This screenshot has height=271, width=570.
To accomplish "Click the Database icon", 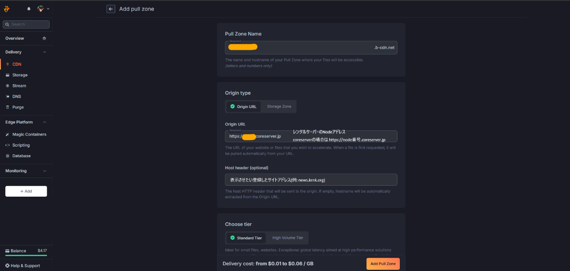I will pyautogui.click(x=7, y=156).
